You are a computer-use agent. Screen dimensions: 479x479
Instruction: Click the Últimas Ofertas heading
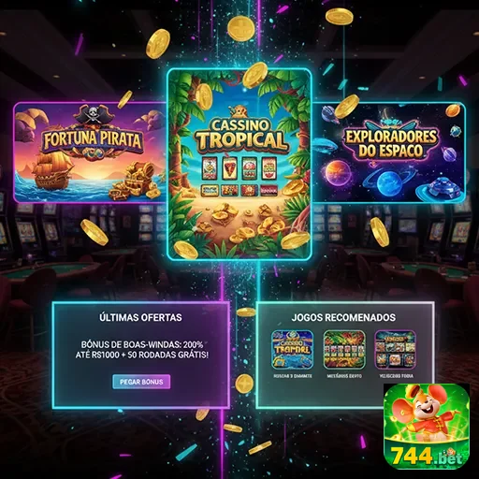click(140, 317)
